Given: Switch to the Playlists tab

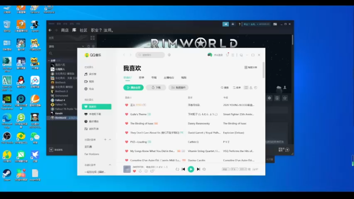Looking at the screenshot, I should tap(142, 78).
